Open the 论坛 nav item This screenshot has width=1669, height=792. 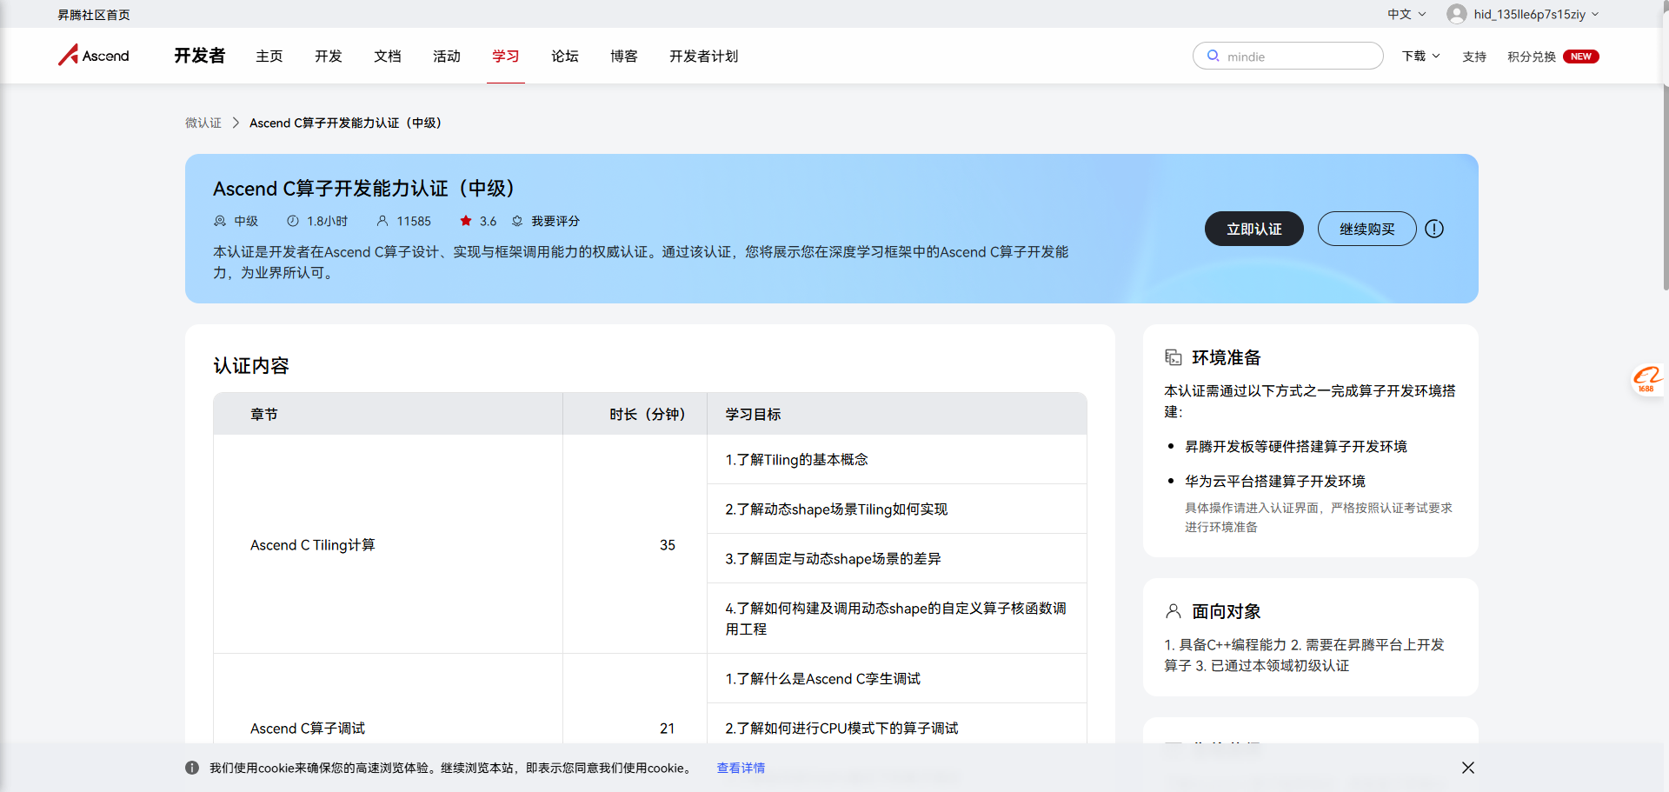[565, 56]
